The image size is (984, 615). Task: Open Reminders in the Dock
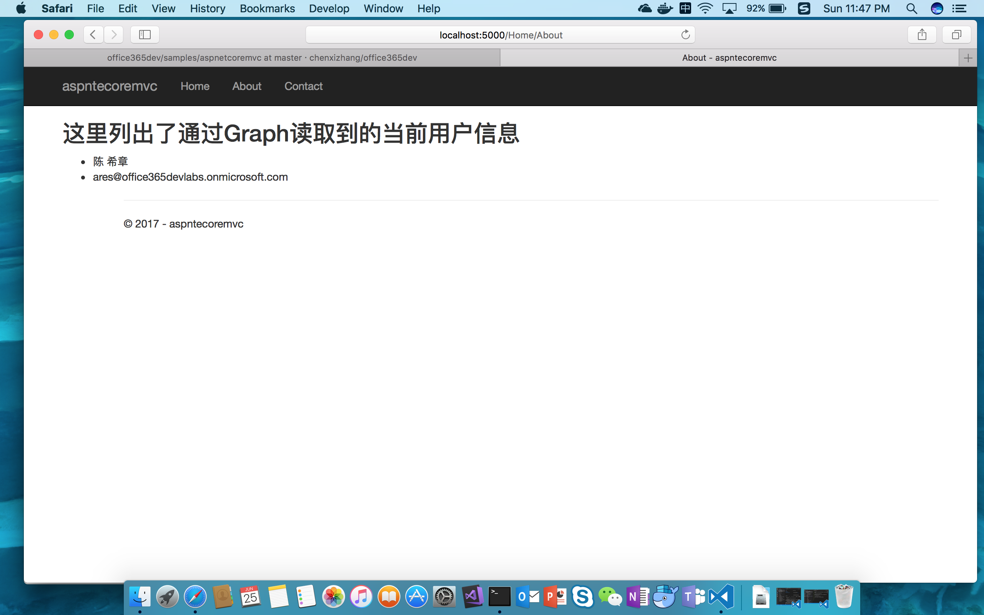[306, 597]
